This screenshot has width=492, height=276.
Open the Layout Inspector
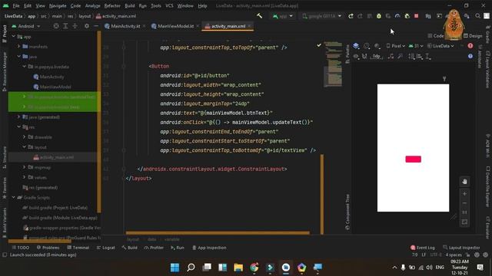[461, 248]
